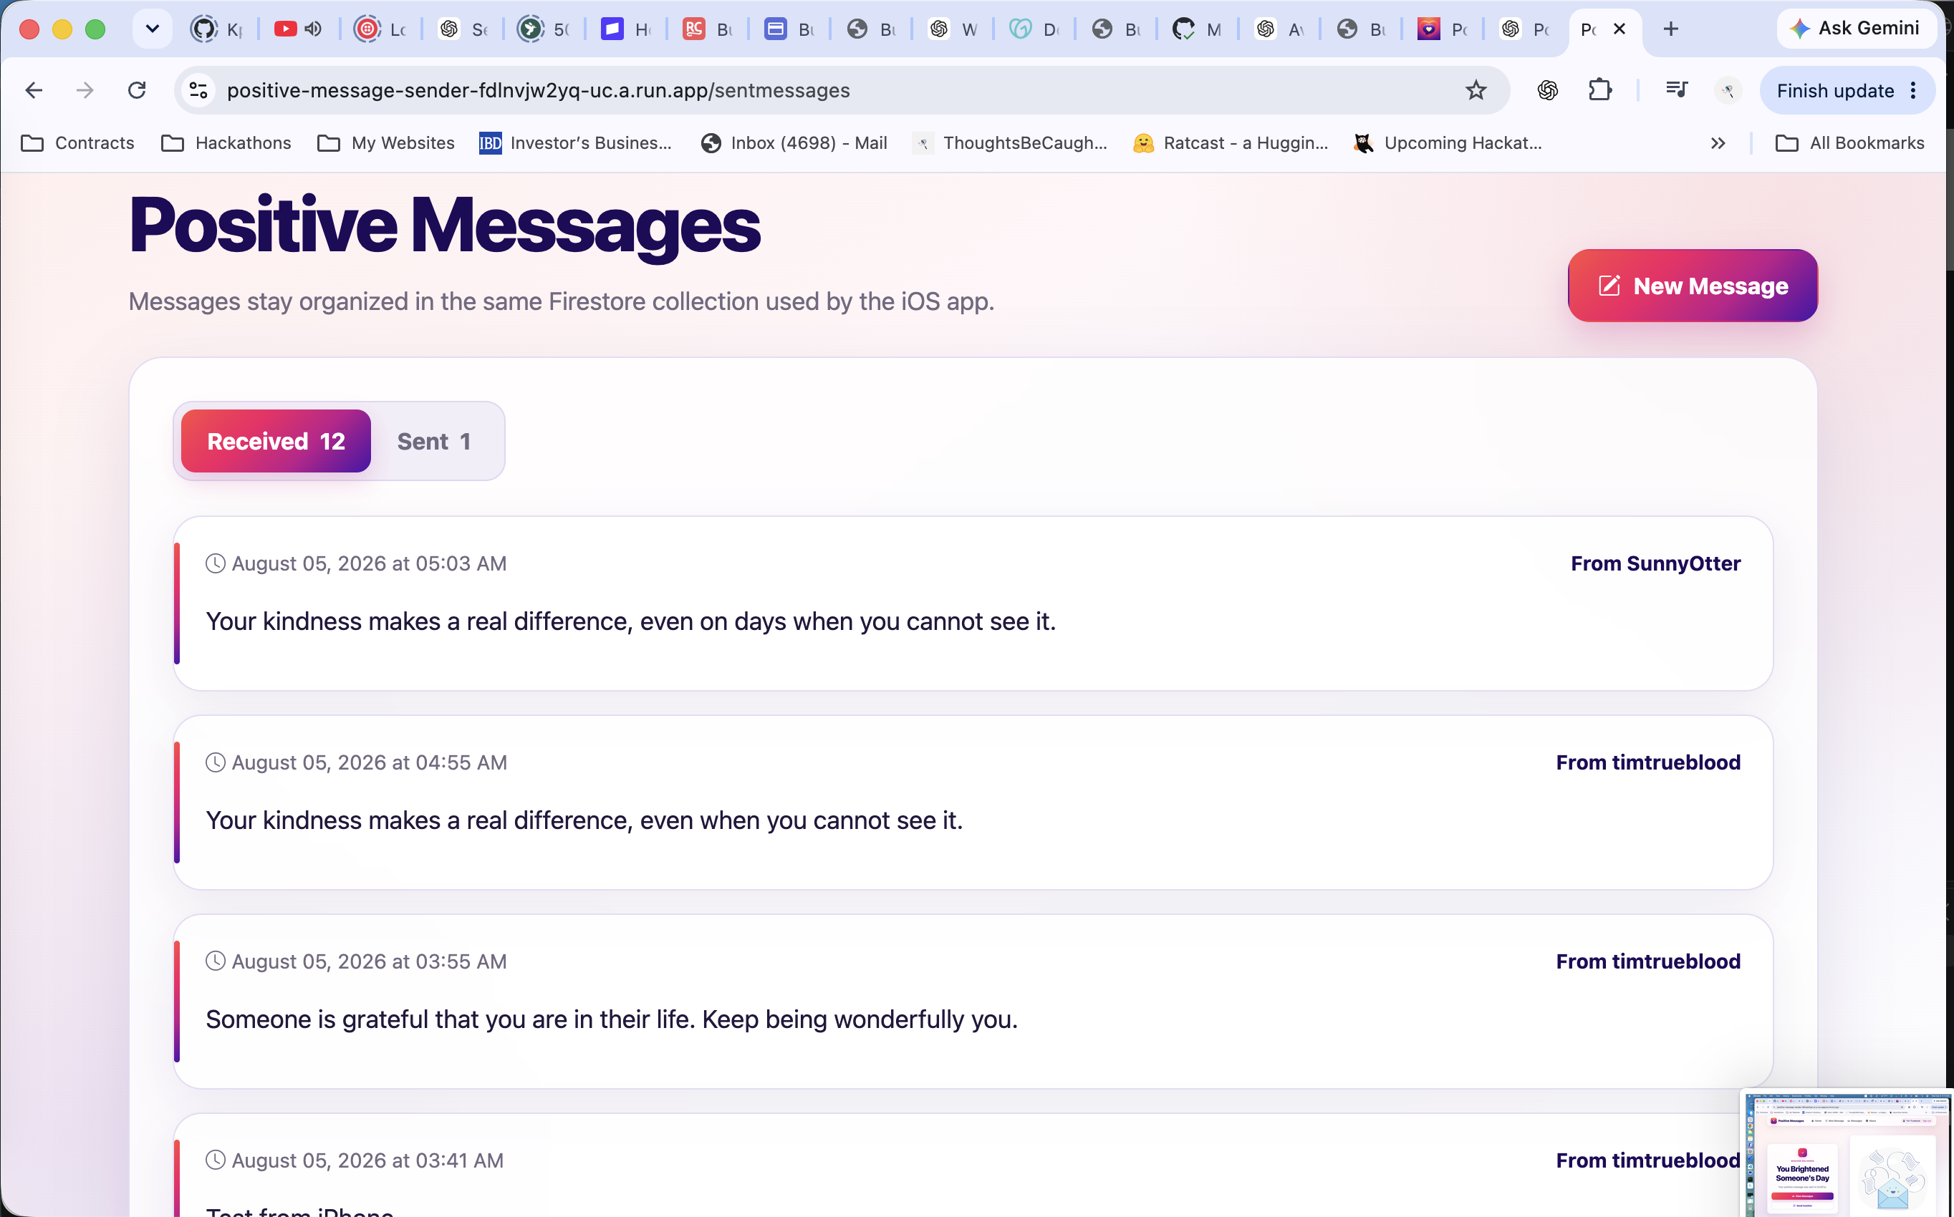Open the Chrome profile avatar
1954x1217 pixels.
pos(1728,90)
